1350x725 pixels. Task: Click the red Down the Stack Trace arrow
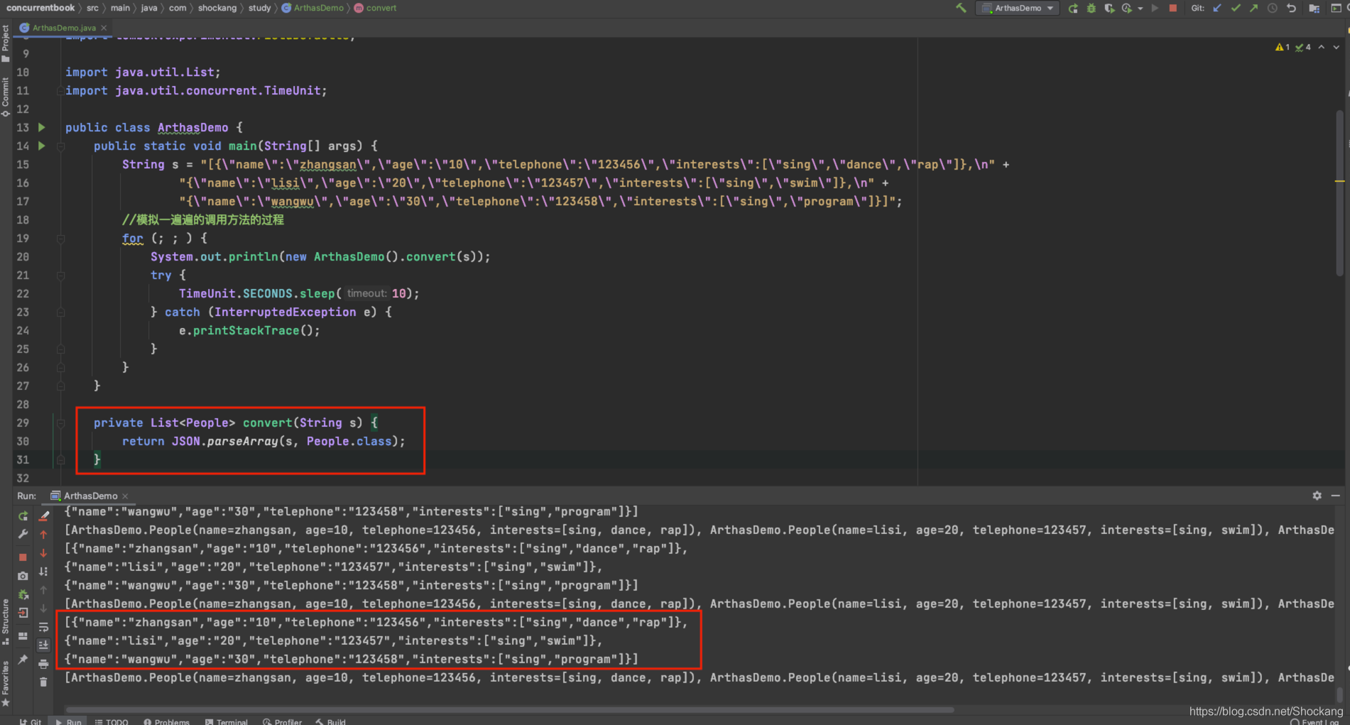43,553
